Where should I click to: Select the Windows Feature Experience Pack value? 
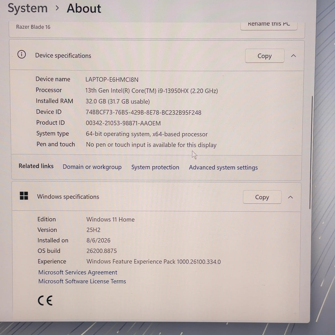[x=154, y=262]
